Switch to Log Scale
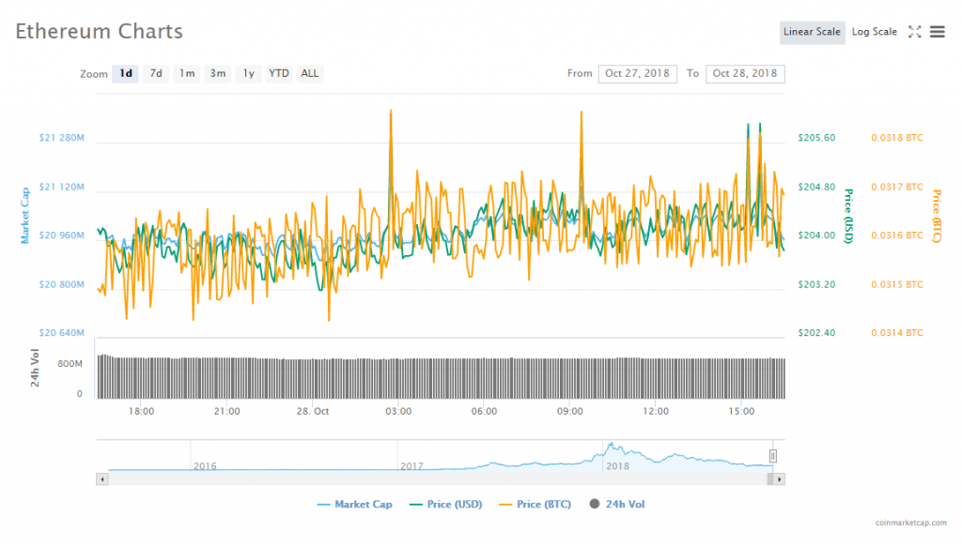Viewport: 962px width, 547px height. click(874, 32)
